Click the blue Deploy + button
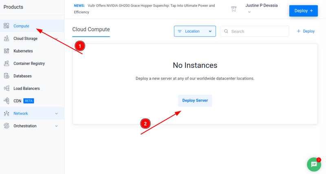Viewport: 326px width, 174px height. [x=303, y=11]
